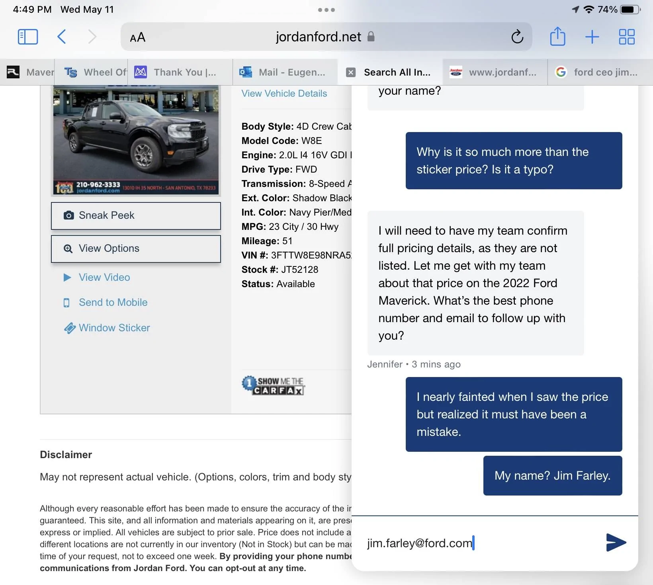Select the MPG 23 City / 30 Hwy text
Viewport: 653px width, 585px height.
pos(290,227)
